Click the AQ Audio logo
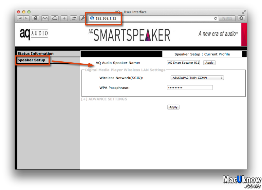Screen dimensions: 262x190 (x=34, y=34)
